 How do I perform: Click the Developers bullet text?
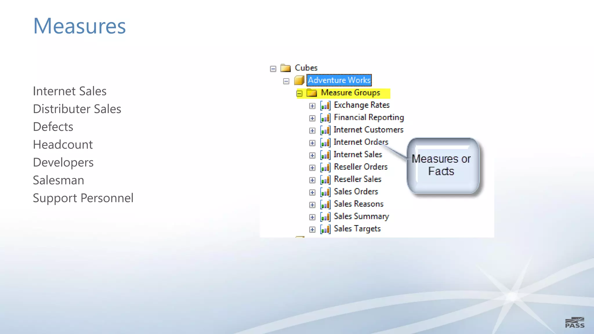(63, 163)
